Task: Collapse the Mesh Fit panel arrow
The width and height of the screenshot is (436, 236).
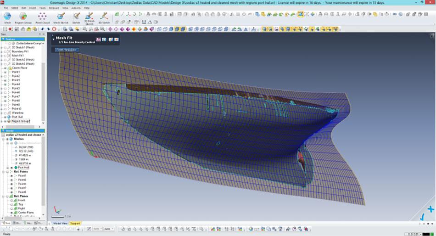Action: coord(53,39)
